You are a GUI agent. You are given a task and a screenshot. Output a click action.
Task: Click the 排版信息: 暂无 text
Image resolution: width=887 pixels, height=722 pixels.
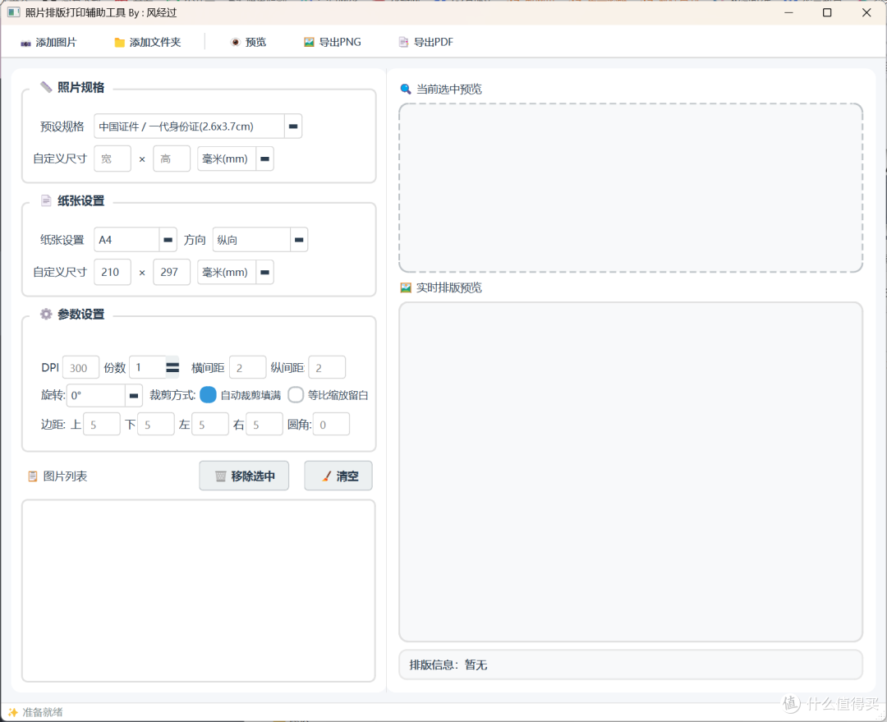[x=448, y=665]
